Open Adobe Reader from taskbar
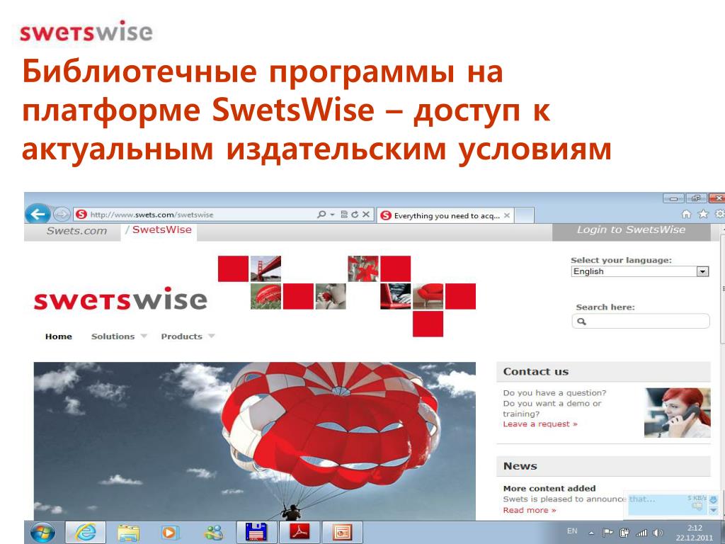 click(299, 533)
